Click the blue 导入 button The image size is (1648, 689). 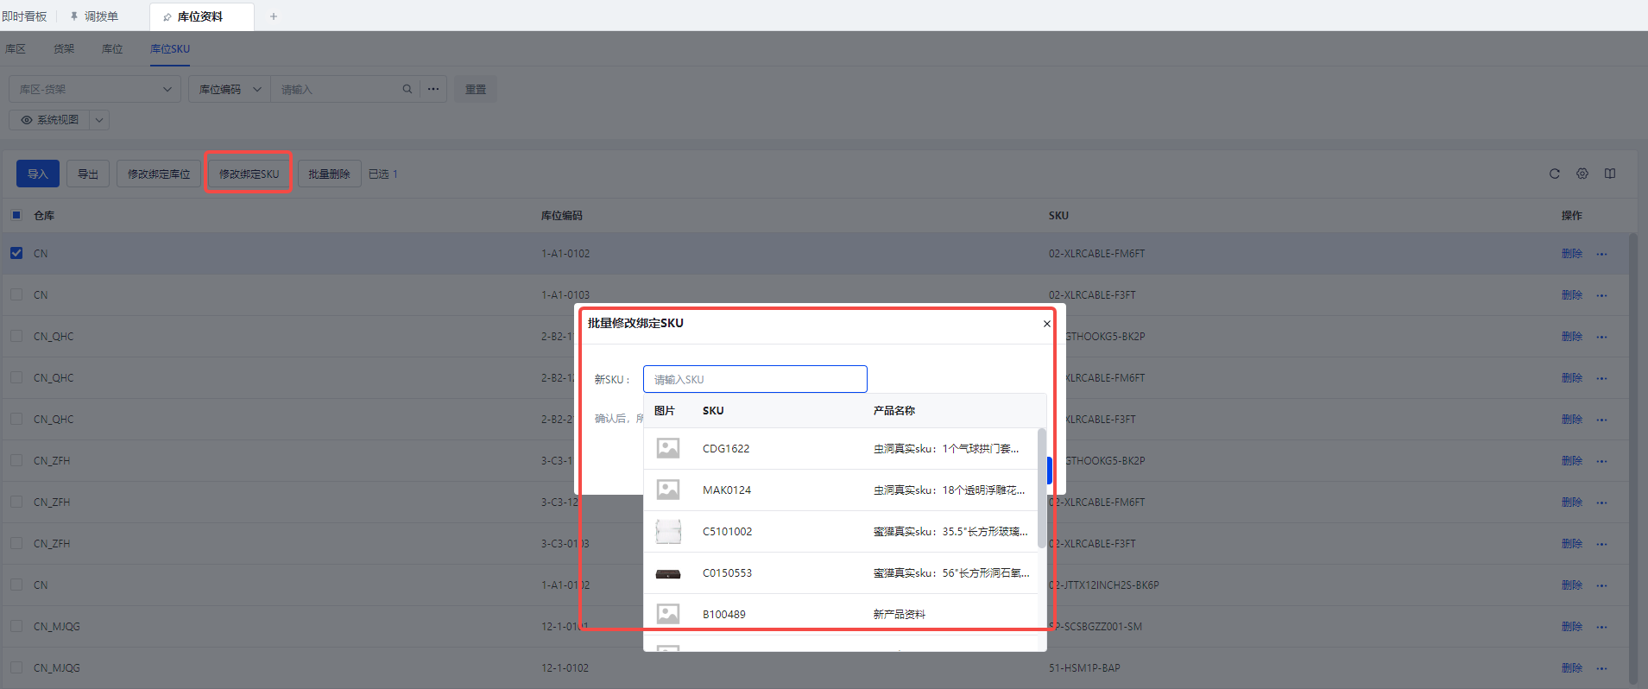[38, 174]
